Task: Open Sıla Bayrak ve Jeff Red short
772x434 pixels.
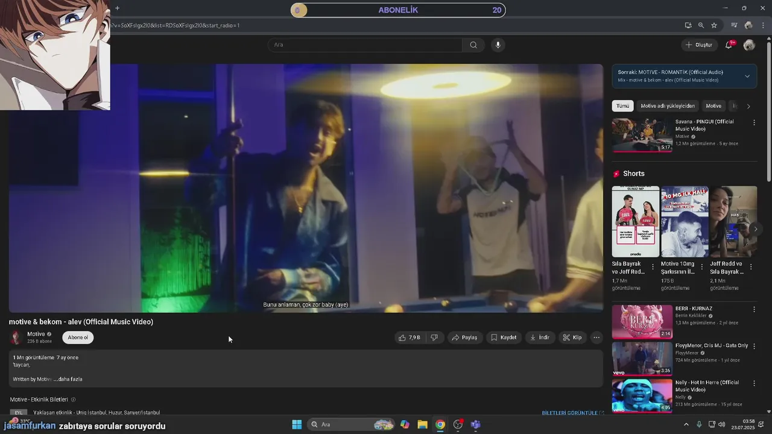Action: click(x=636, y=222)
